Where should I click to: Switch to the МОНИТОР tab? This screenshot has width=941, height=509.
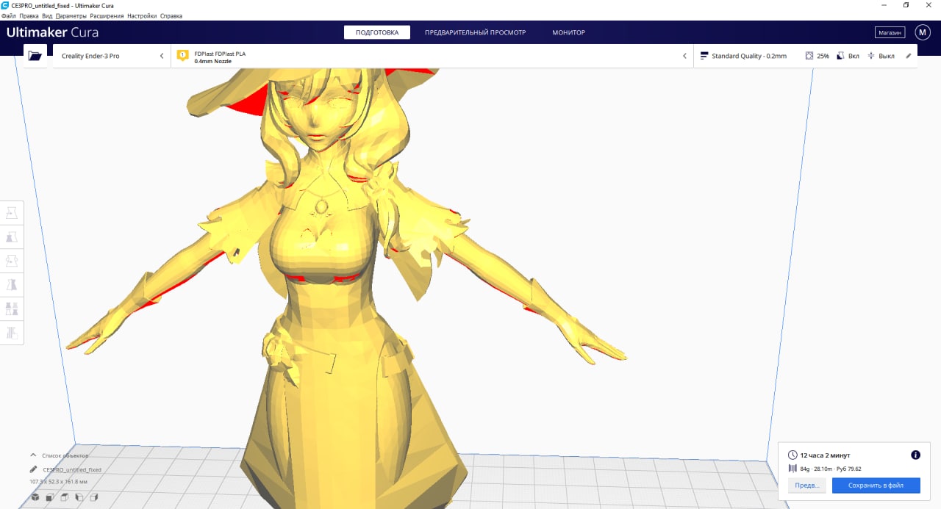coord(569,32)
